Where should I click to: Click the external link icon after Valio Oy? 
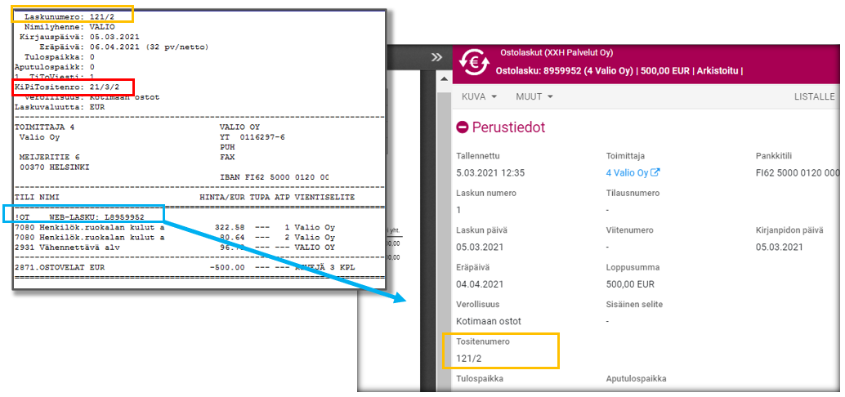(655, 173)
